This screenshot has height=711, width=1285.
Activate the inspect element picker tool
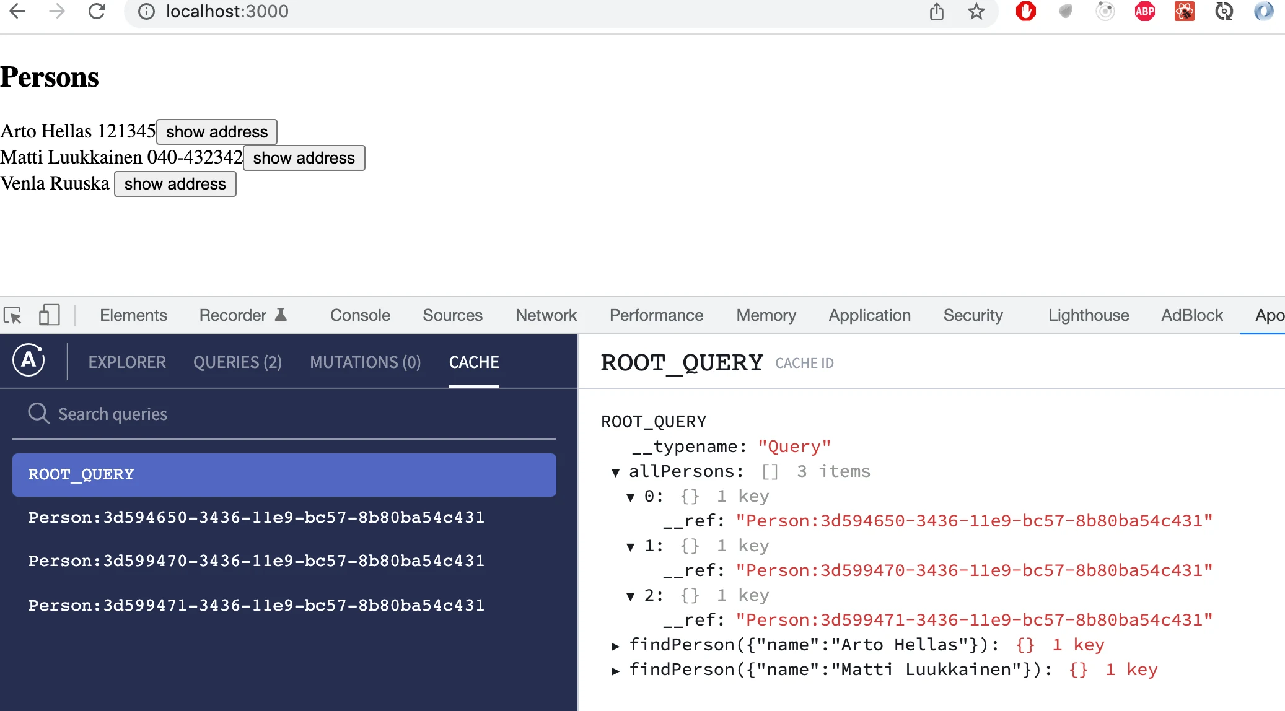[x=13, y=315]
